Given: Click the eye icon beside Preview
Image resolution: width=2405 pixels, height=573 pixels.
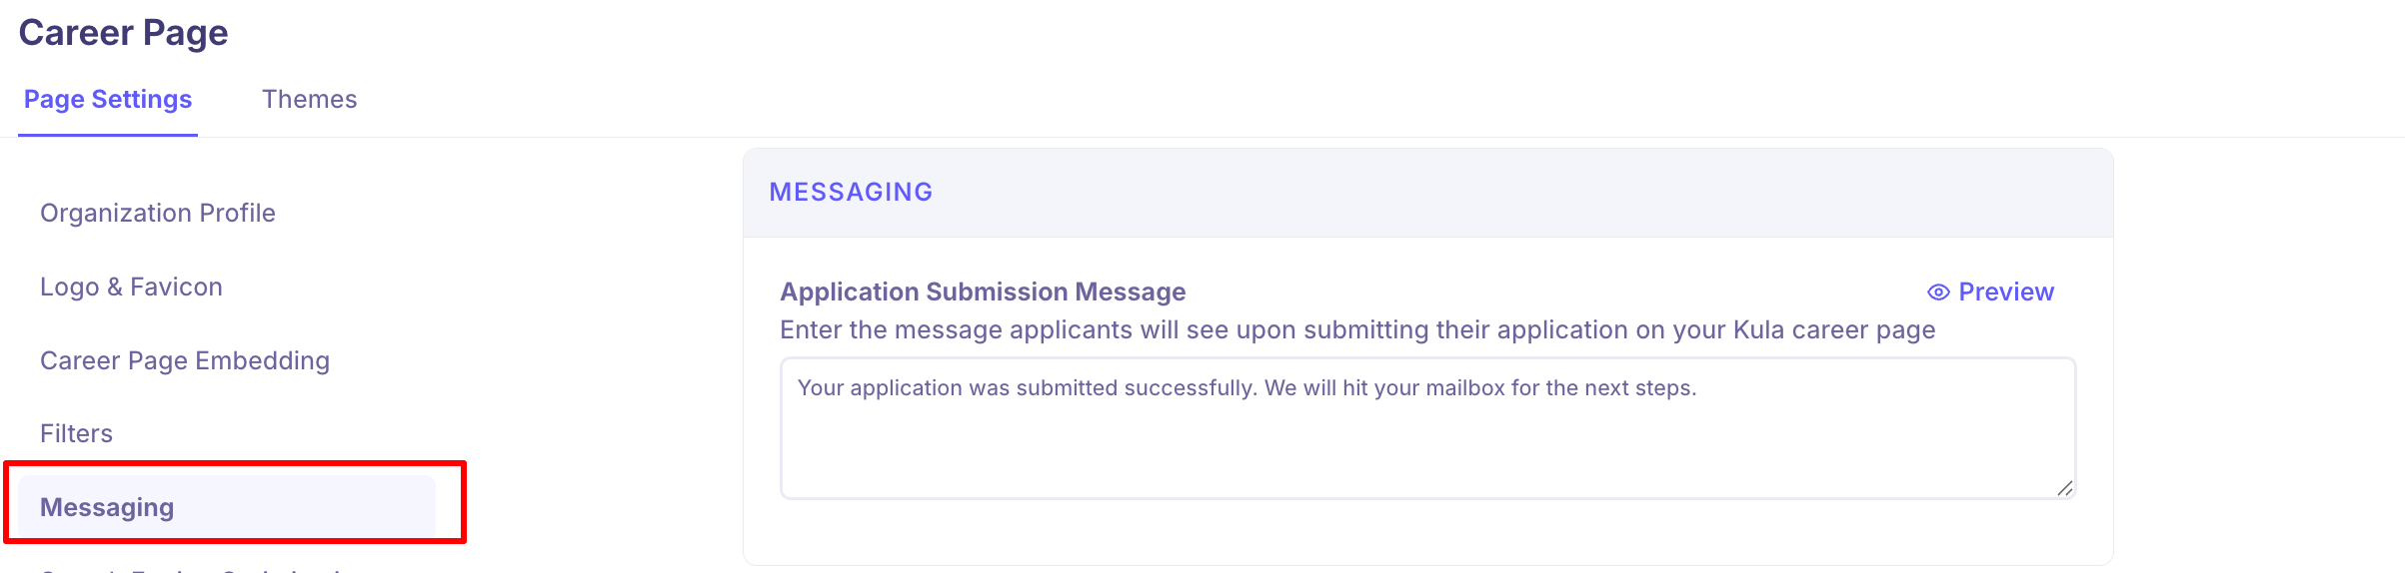Looking at the screenshot, I should [1937, 292].
